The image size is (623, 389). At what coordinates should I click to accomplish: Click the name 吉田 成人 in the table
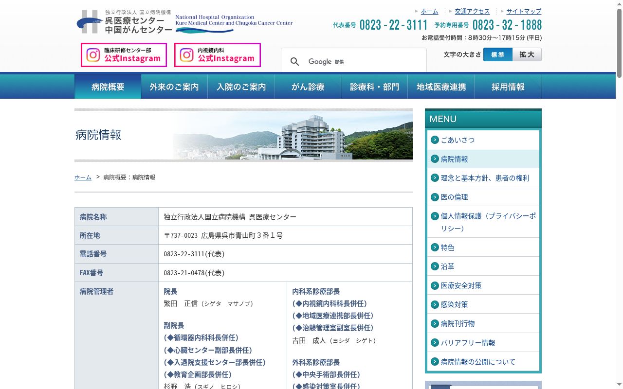309,340
